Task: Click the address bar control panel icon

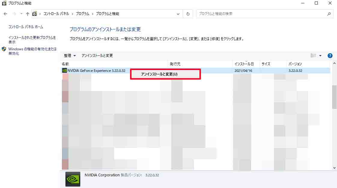Action: (34, 14)
